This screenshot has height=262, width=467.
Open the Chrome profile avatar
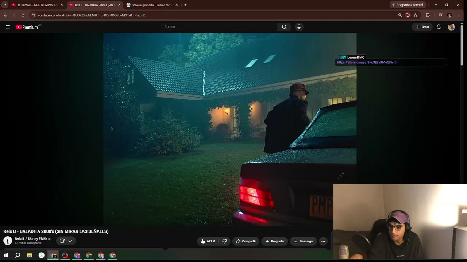449,15
